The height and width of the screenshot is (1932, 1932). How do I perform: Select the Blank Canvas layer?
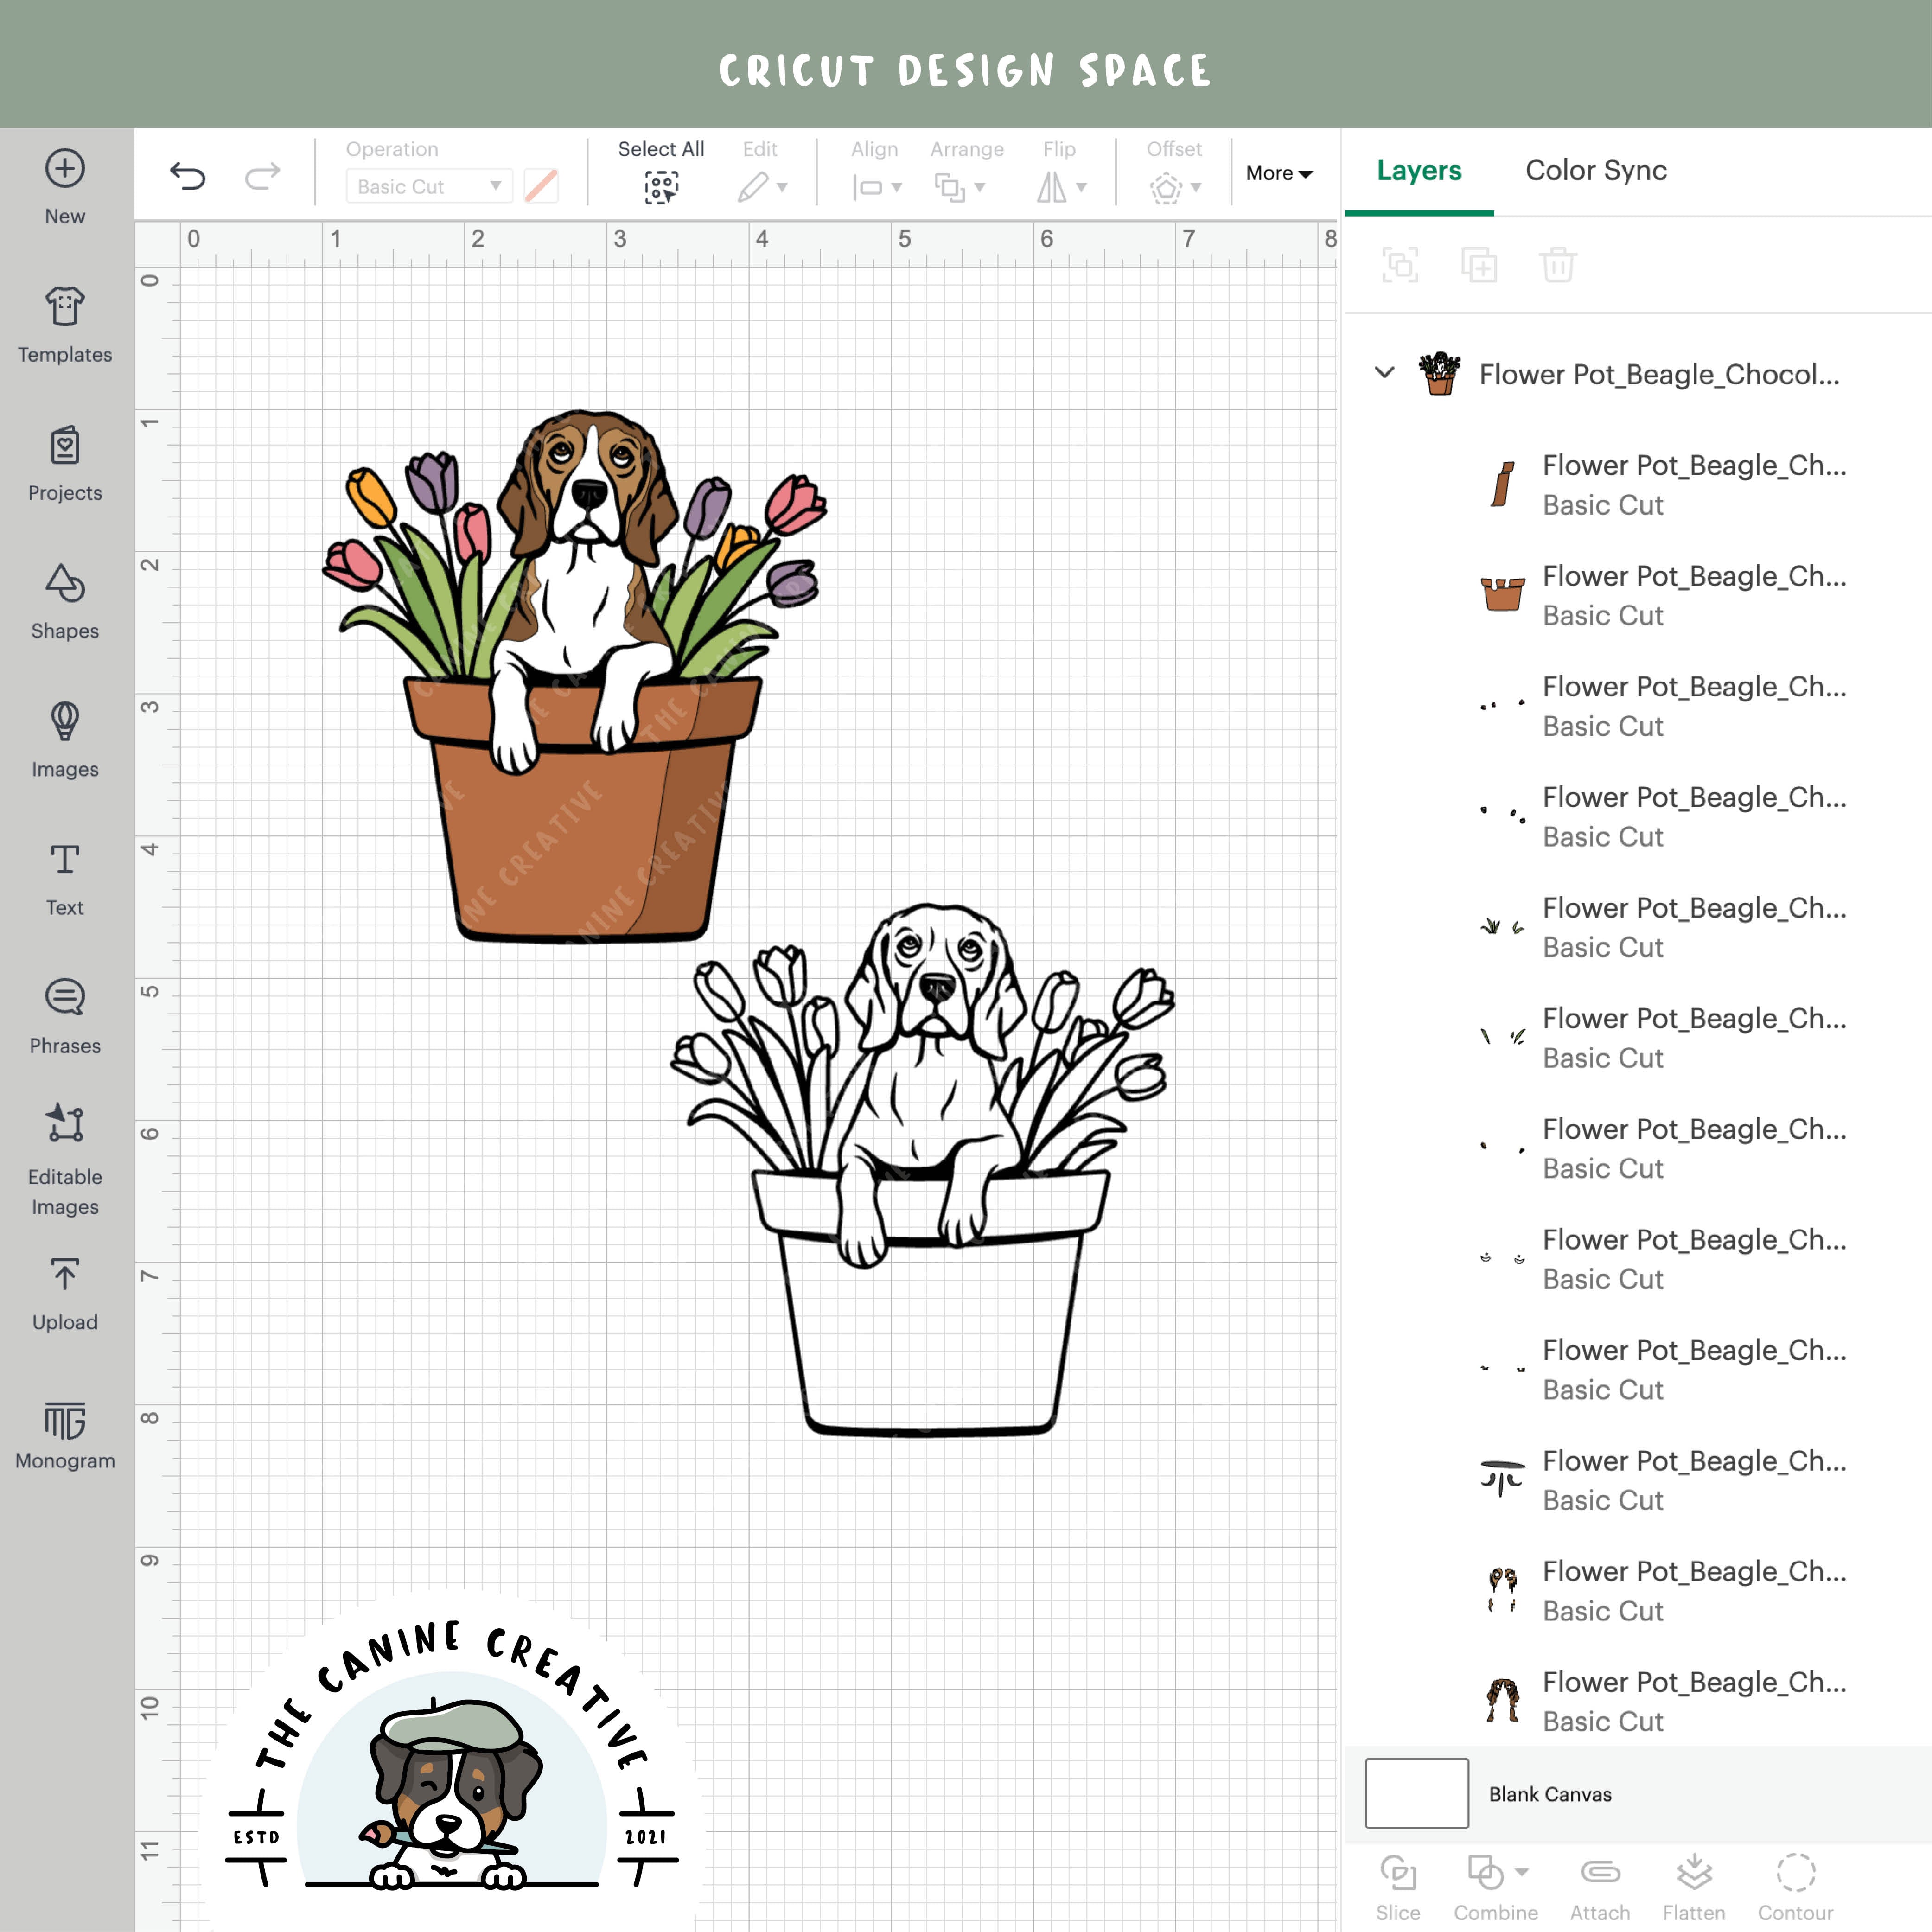[x=1551, y=1794]
